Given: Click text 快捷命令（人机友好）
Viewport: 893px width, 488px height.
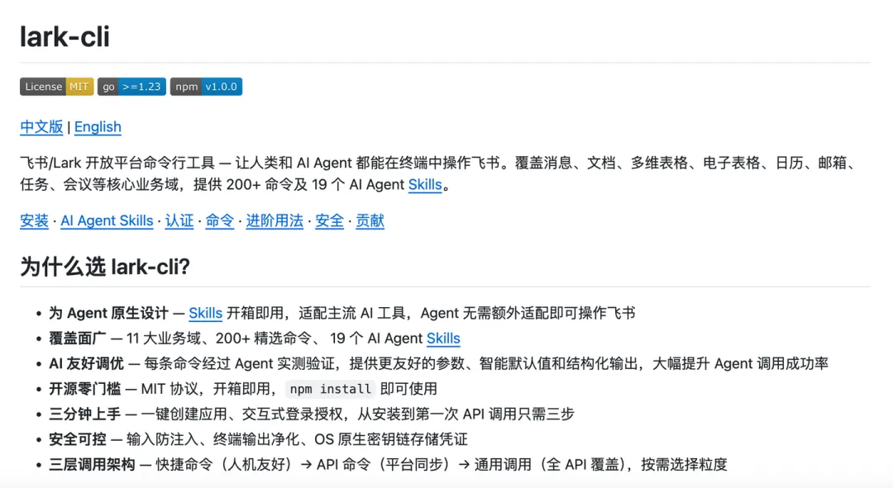Looking at the screenshot, I should point(224,465).
